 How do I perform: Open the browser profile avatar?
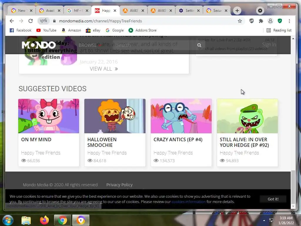click(270, 21)
